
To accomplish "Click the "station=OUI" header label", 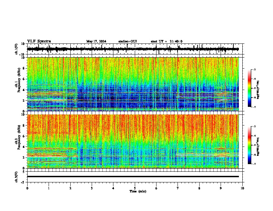I will point(128,41).
